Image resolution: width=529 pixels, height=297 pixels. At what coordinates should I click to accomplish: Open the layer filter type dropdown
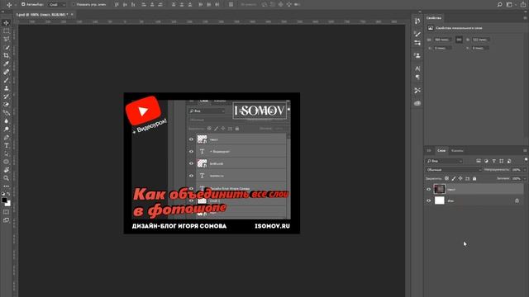pos(444,161)
